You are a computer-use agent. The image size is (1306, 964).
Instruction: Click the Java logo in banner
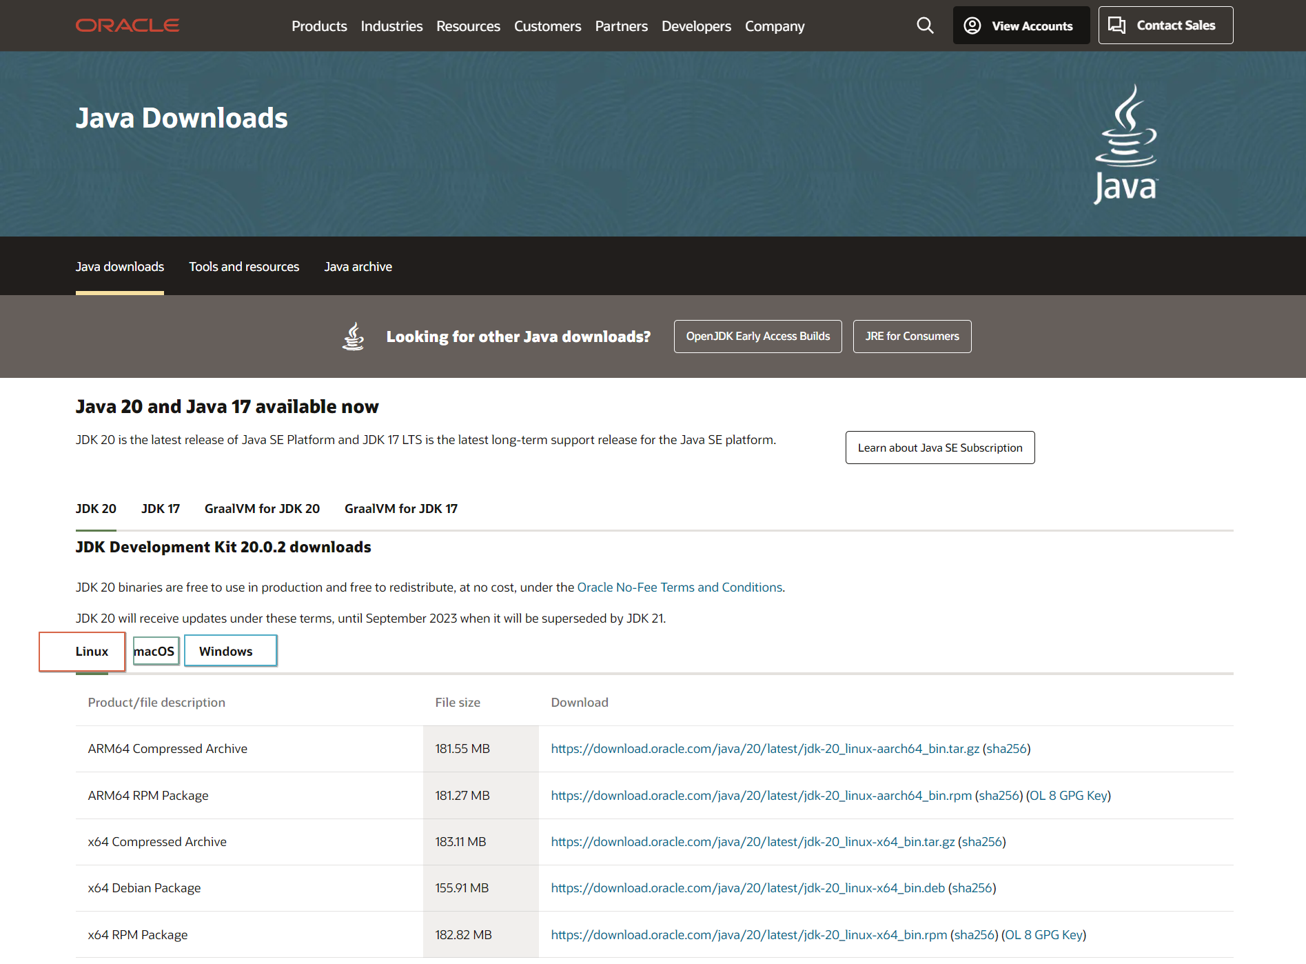[1126, 144]
